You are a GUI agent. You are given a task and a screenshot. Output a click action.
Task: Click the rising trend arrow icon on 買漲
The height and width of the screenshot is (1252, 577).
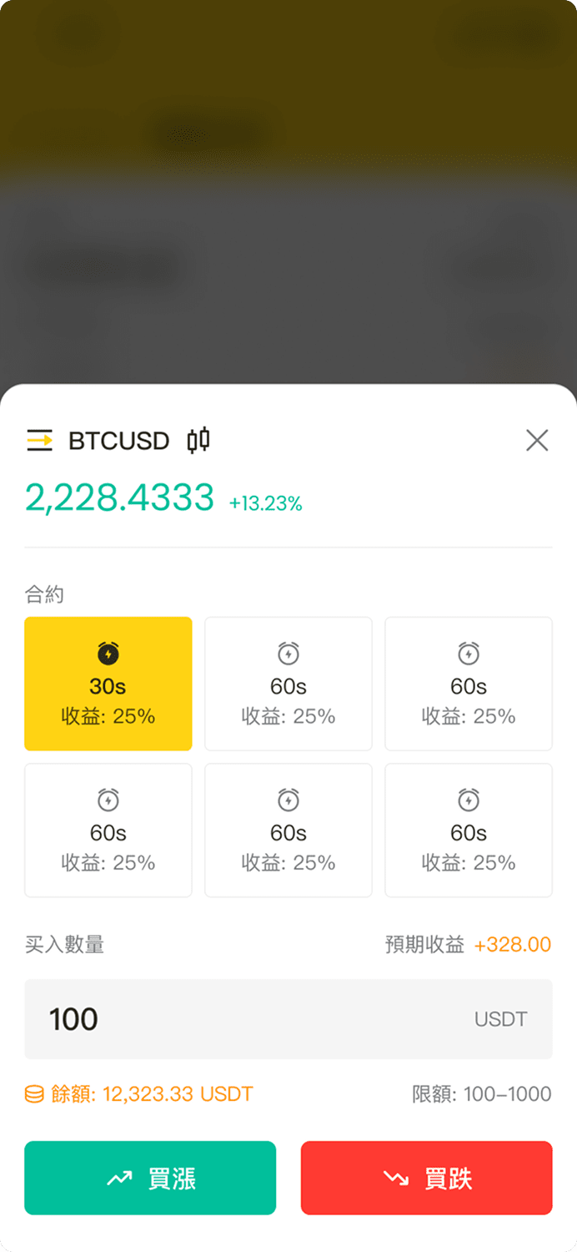(x=119, y=1178)
